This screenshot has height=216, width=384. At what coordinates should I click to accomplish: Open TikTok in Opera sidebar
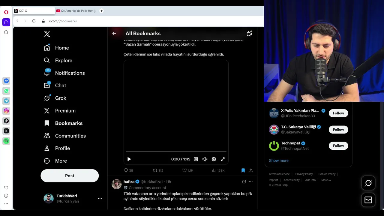(x=6, y=121)
